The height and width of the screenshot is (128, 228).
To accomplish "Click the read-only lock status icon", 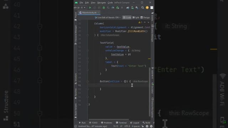I will point(142,127).
